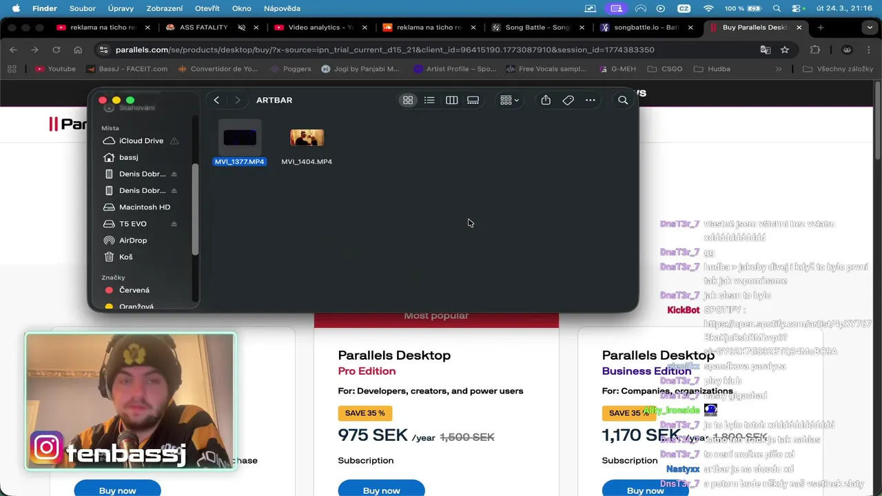
Task: Open the browser extensions icon
Action: (x=815, y=50)
